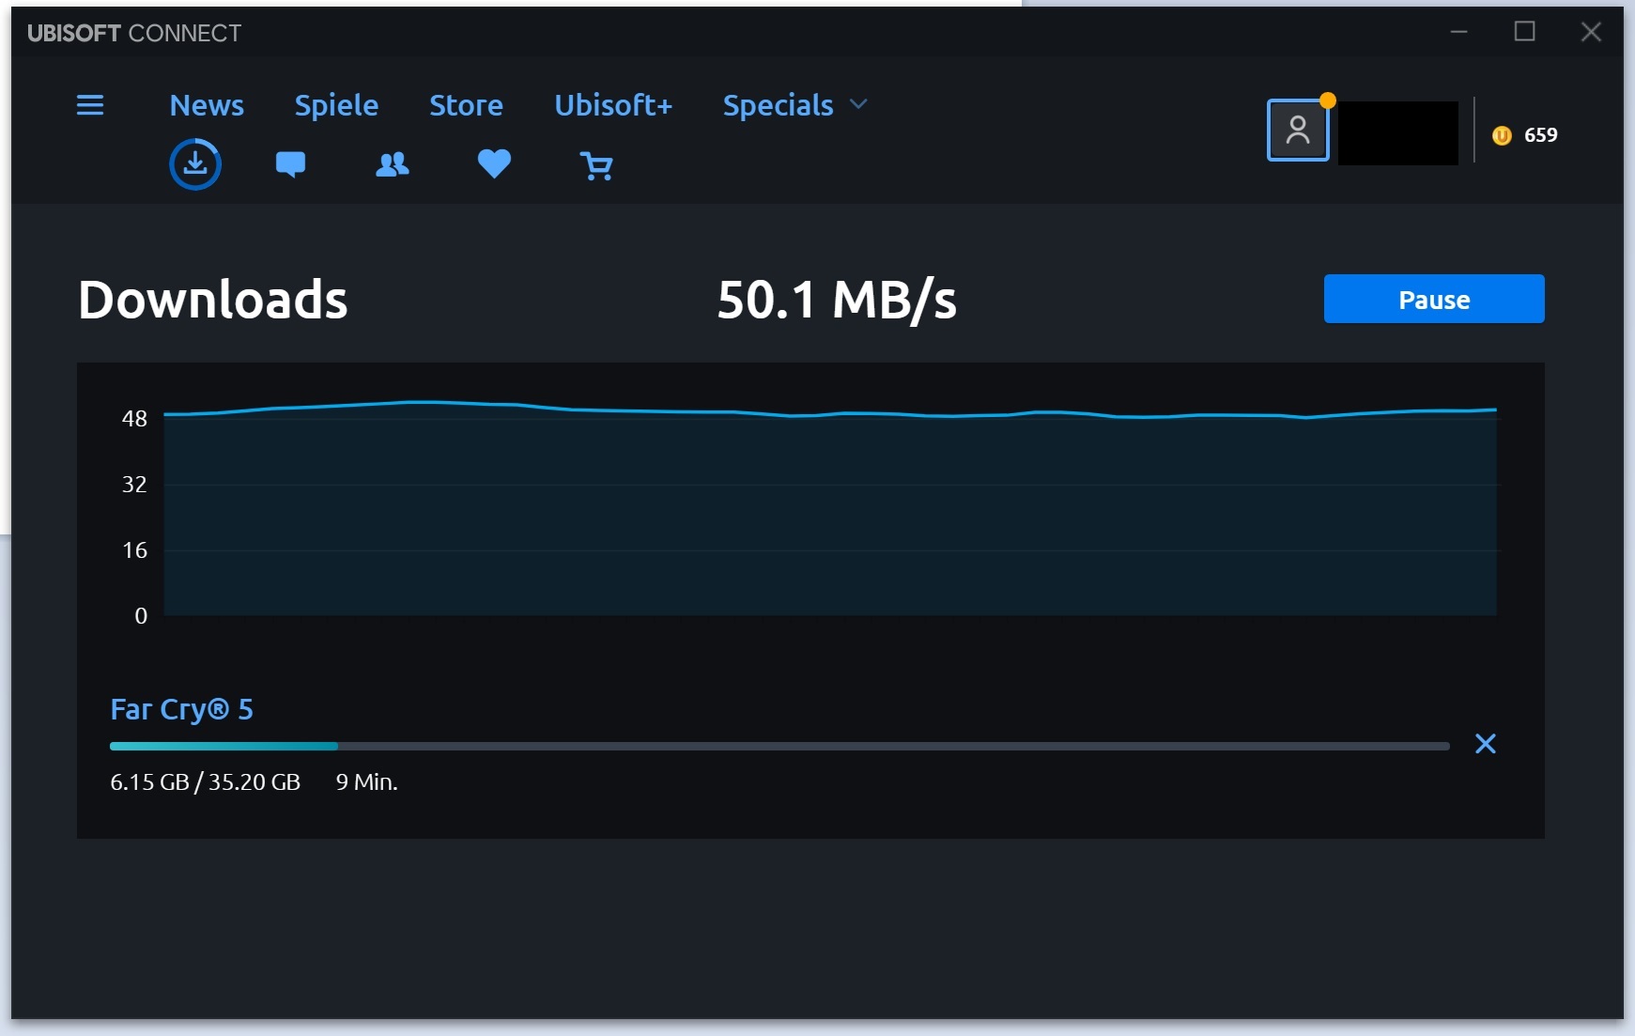Click the Far Cry 5 download progress bar

779,746
